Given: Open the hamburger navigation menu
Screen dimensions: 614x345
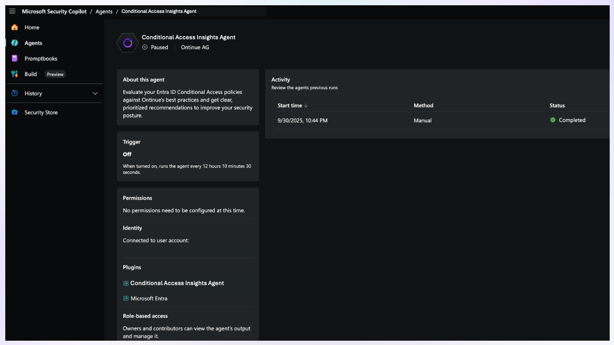Looking at the screenshot, I should click(x=12, y=11).
